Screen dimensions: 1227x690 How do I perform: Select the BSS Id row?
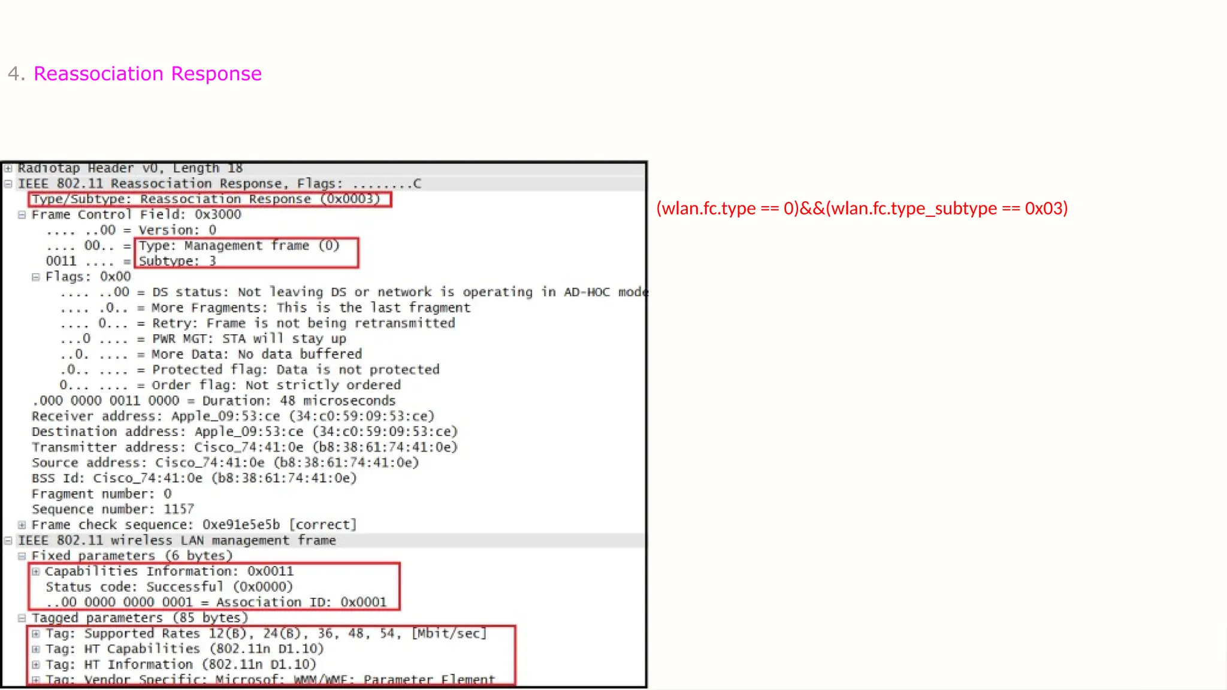pyautogui.click(x=194, y=479)
